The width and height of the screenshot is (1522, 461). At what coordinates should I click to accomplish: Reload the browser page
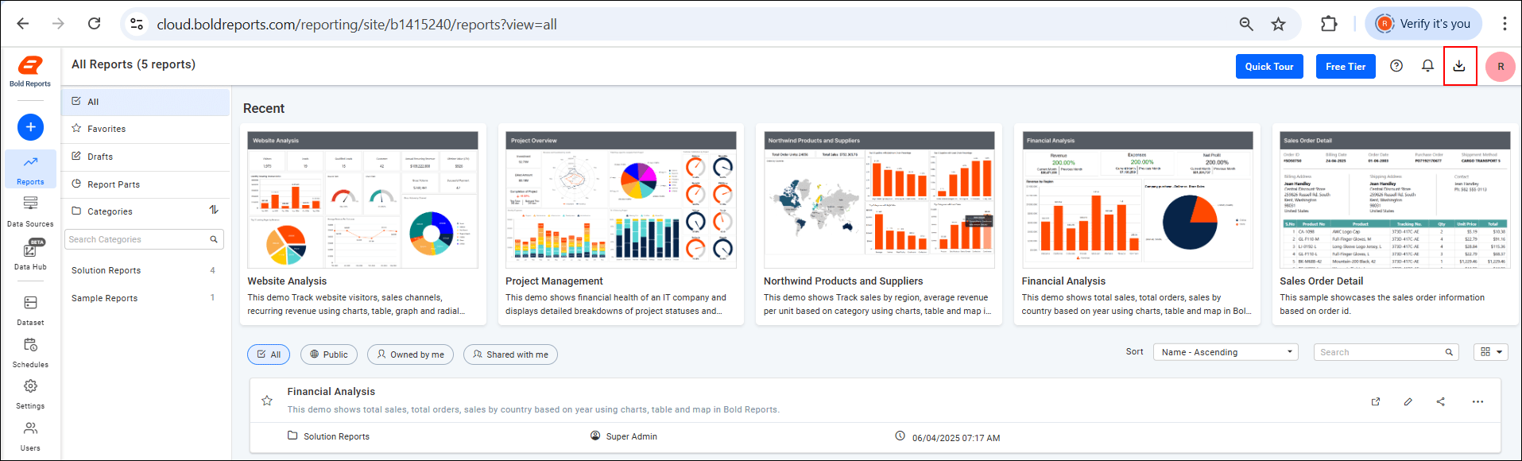coord(94,24)
